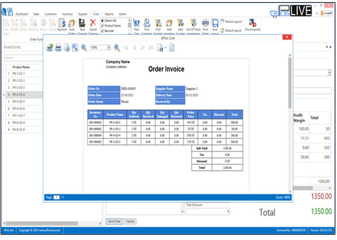Image resolution: width=337 pixels, height=240 pixels.
Task: Click the Cancel button beside Save Order
Action: [131, 221]
